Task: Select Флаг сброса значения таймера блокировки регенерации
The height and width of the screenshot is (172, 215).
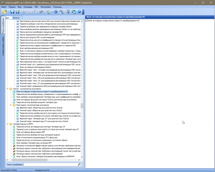Action: [x=45, y=157]
